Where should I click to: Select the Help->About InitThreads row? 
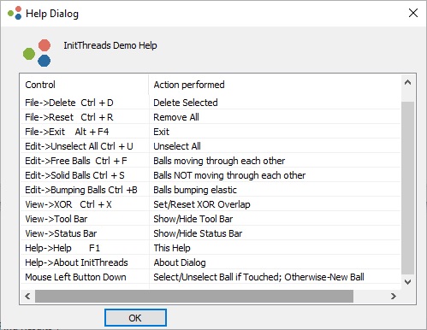pos(211,262)
